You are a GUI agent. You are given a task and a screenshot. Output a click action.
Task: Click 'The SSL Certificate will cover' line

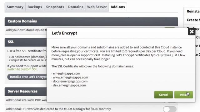click(x=92, y=66)
